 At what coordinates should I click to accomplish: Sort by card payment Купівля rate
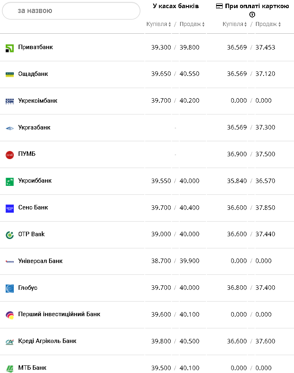235,24
